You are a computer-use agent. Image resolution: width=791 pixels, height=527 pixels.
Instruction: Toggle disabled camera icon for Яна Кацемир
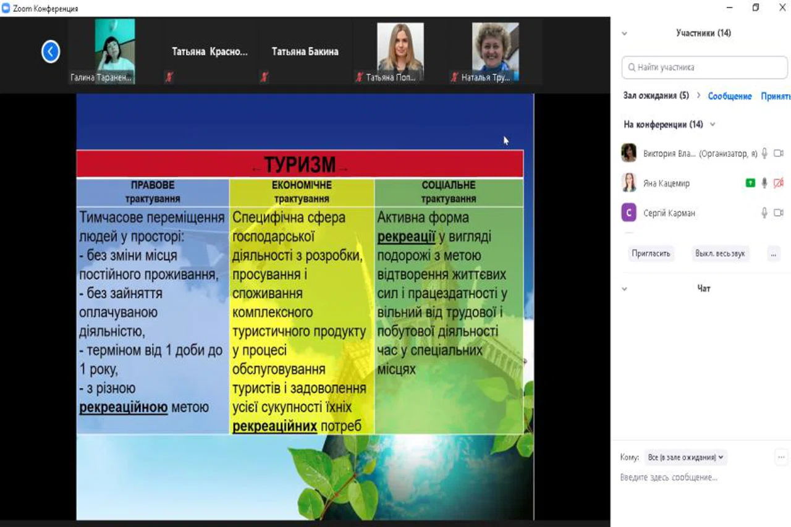tap(779, 183)
